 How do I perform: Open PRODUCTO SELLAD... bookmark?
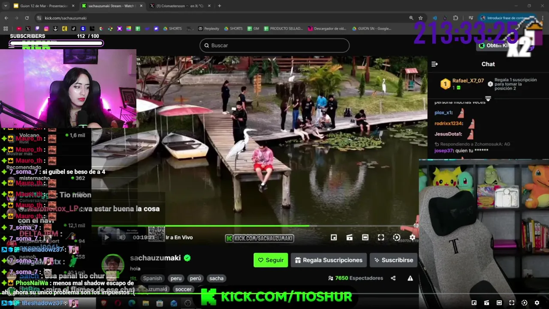284,29
